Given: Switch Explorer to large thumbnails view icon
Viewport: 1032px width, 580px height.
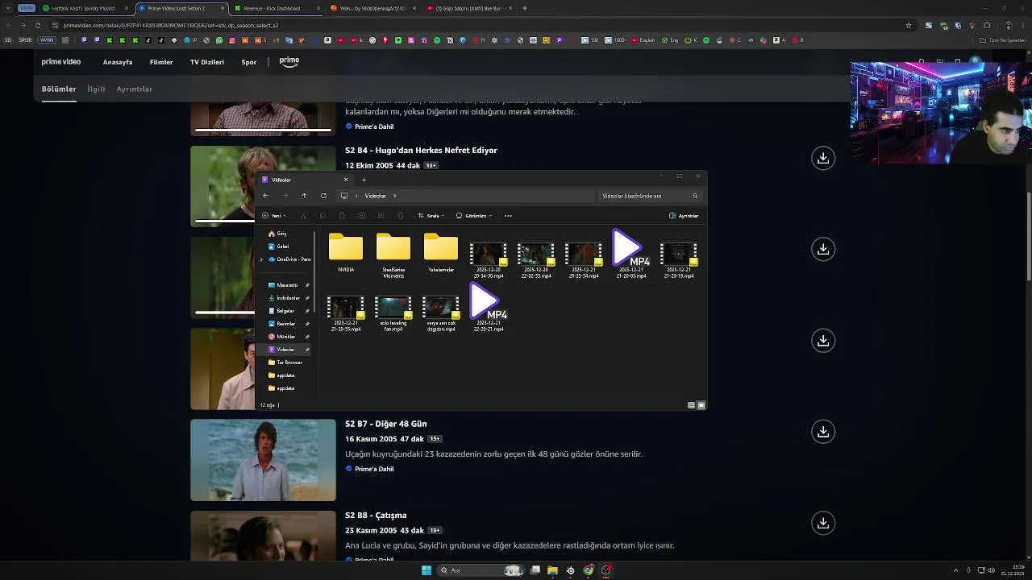Looking at the screenshot, I should tap(701, 405).
